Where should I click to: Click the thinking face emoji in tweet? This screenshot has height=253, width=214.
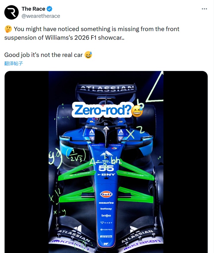8,29
